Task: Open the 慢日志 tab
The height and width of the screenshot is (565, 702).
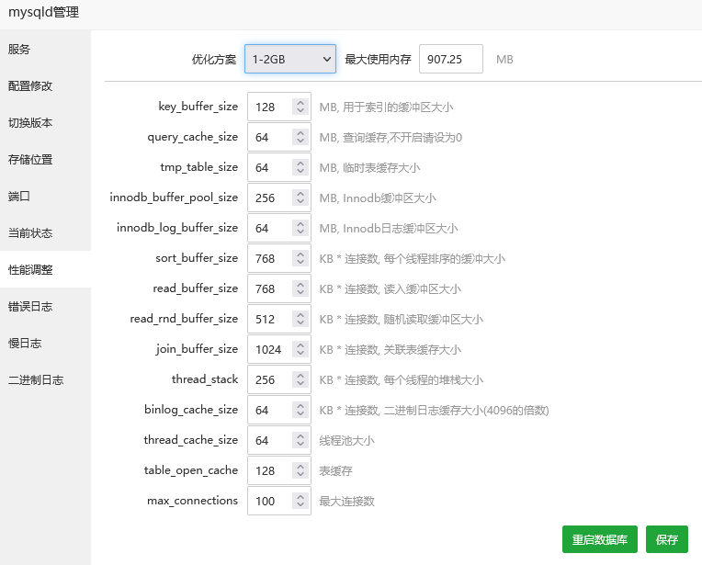Action: click(45, 343)
